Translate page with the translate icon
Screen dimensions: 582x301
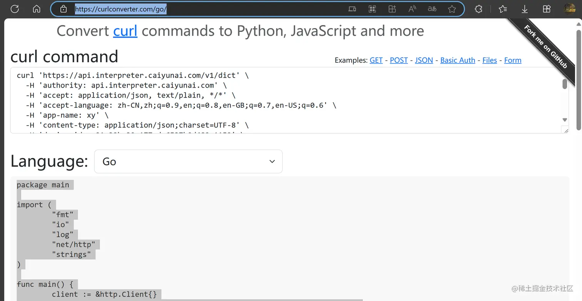(x=432, y=9)
